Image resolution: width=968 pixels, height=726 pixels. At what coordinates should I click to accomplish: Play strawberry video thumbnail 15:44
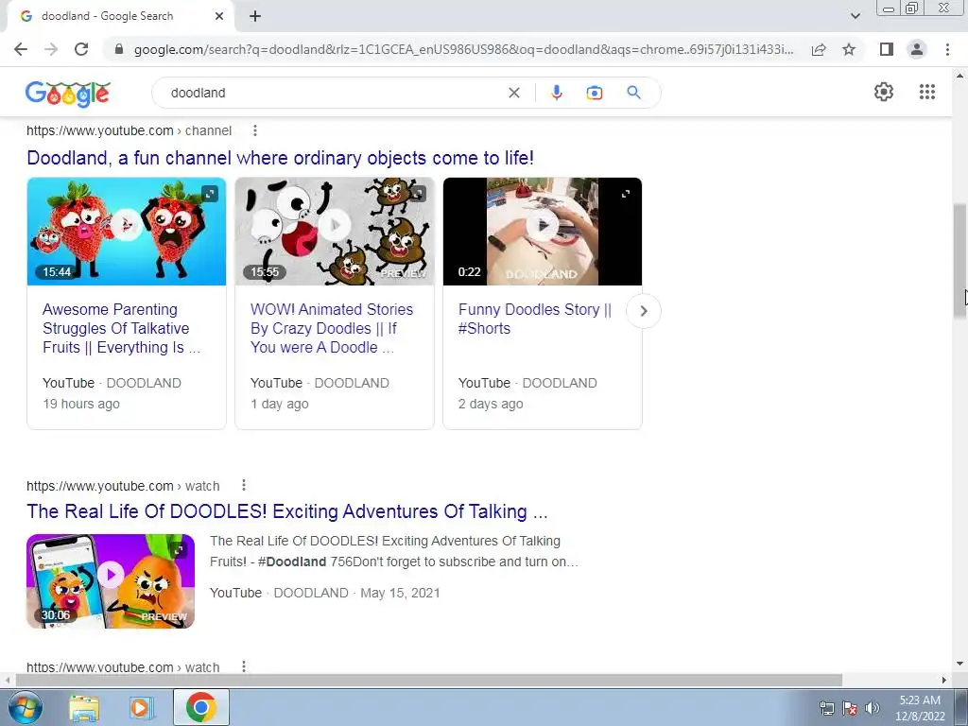coord(127,232)
